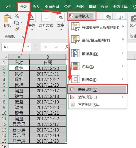Select the Format Painter brush icon
This screenshot has height=148, width=136.
point(17,29)
